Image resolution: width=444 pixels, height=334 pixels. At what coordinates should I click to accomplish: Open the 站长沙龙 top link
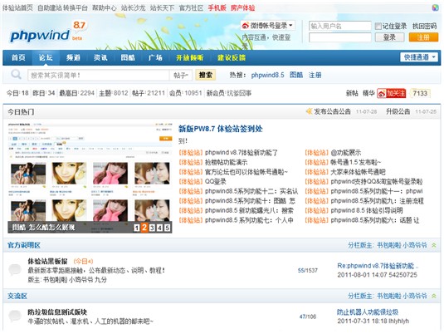(133, 8)
